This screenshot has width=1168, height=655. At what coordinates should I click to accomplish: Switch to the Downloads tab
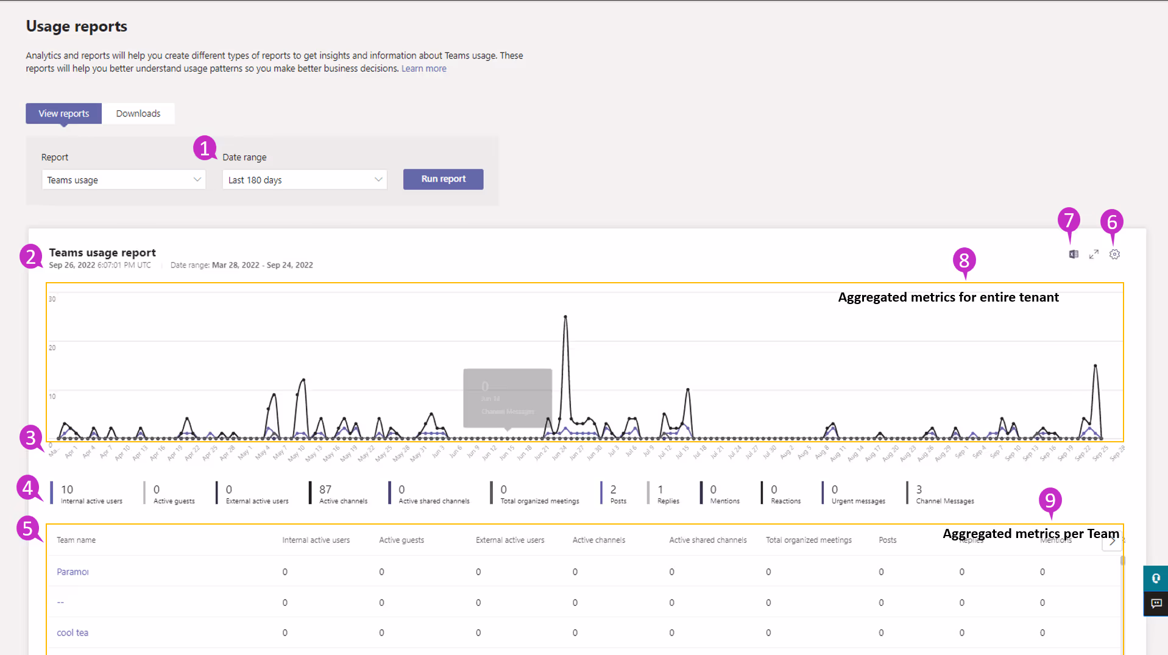click(138, 113)
